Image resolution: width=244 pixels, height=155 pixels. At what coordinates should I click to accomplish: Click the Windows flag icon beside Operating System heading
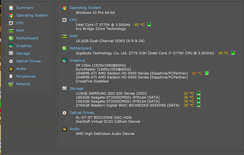(x=64, y=8)
